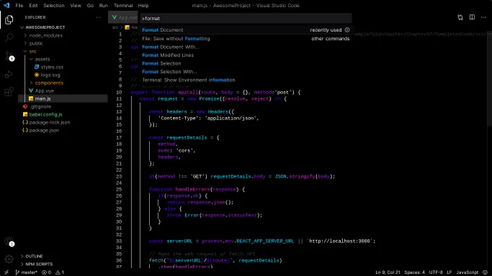This screenshot has width=492, height=276.
Task: Open the Extensions view
Action: click(x=9, y=92)
